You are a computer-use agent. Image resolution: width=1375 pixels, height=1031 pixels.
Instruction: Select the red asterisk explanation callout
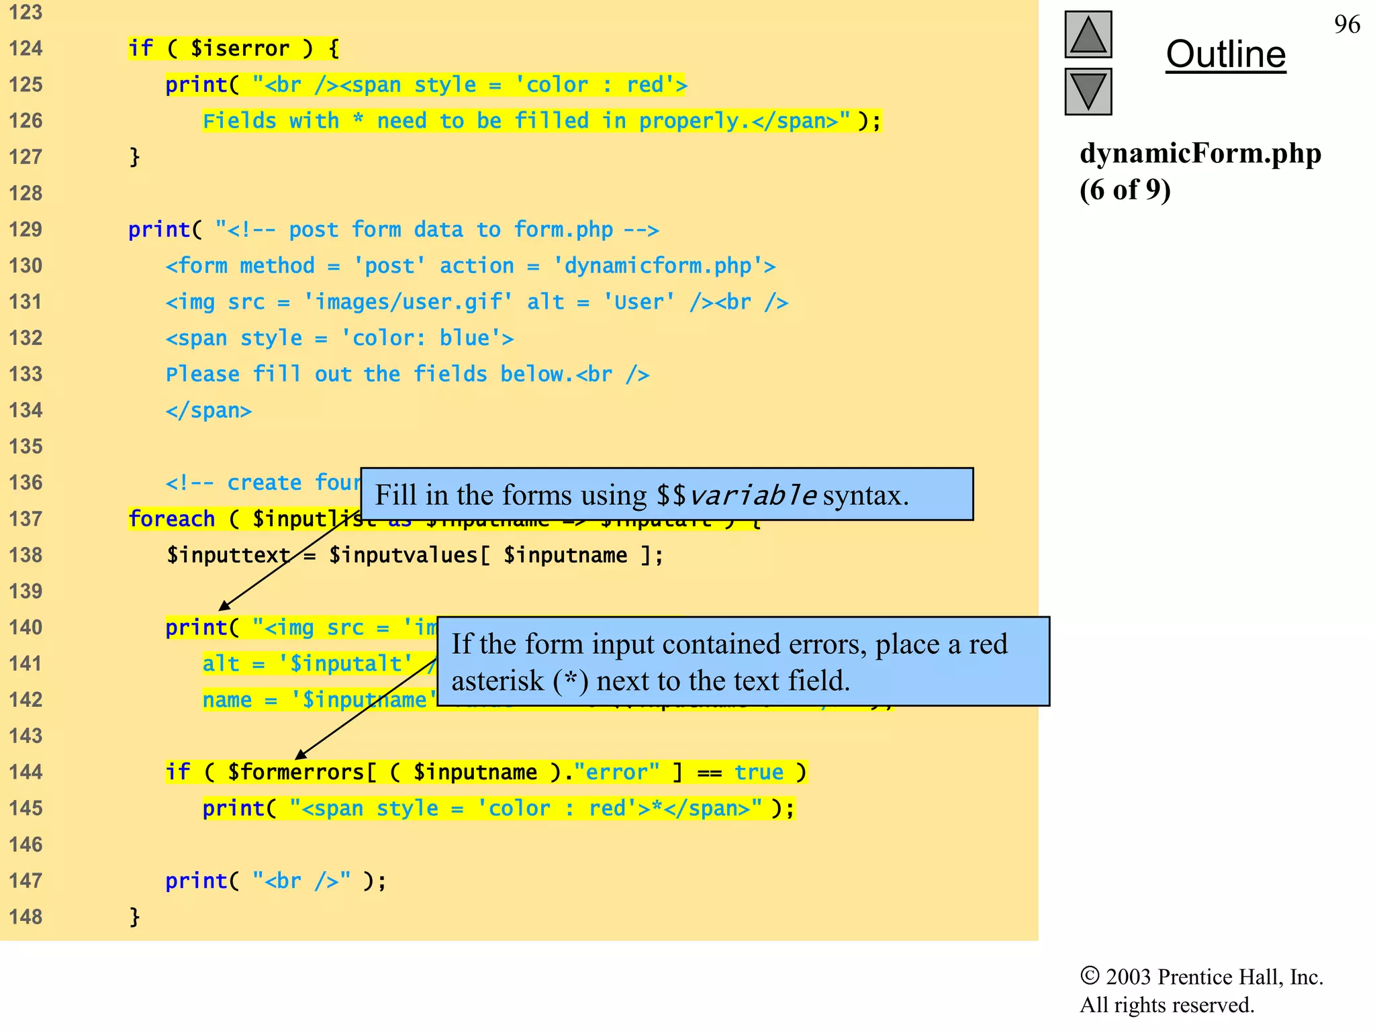pyautogui.click(x=743, y=661)
